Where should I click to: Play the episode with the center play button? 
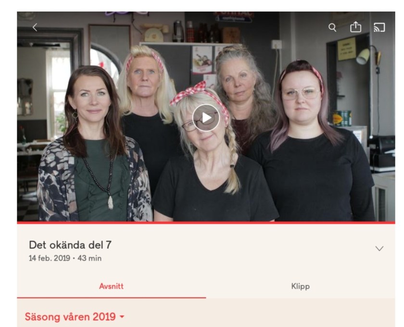(206, 118)
